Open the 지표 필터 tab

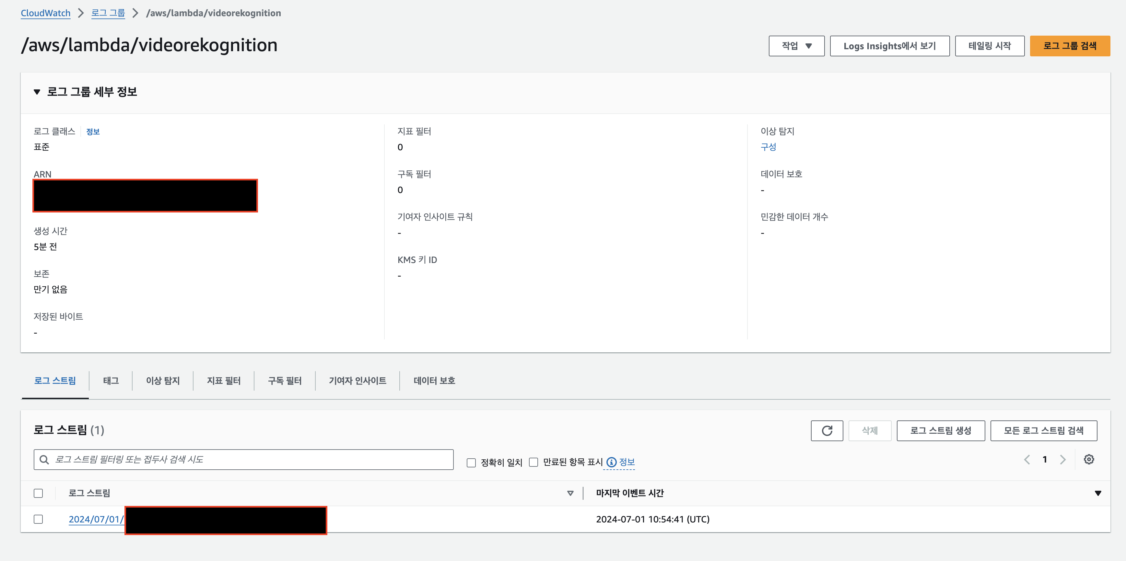223,380
